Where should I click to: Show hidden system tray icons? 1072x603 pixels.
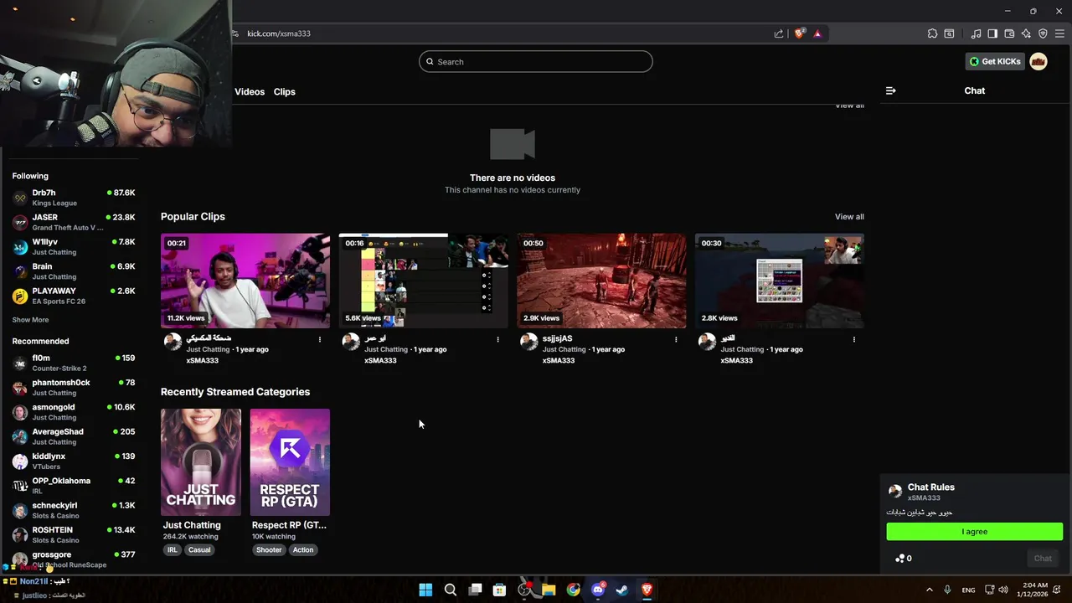coord(929,590)
